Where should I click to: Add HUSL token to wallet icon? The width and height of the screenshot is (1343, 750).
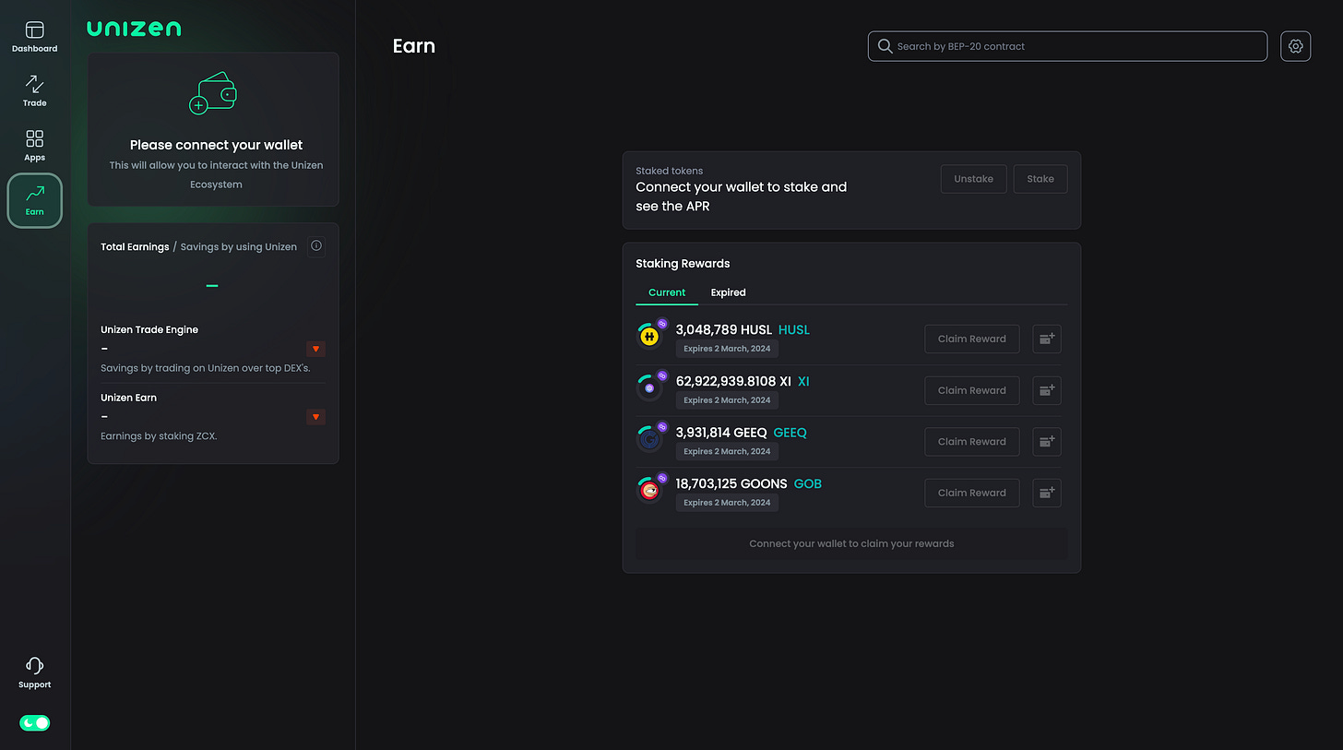pos(1047,339)
